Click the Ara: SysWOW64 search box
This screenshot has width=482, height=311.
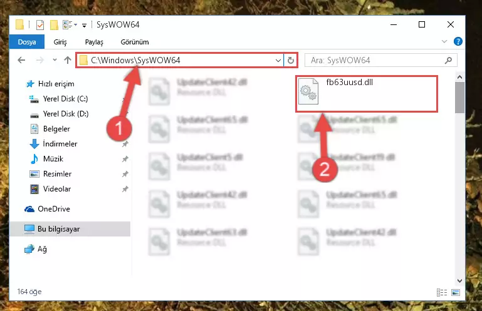click(x=380, y=60)
